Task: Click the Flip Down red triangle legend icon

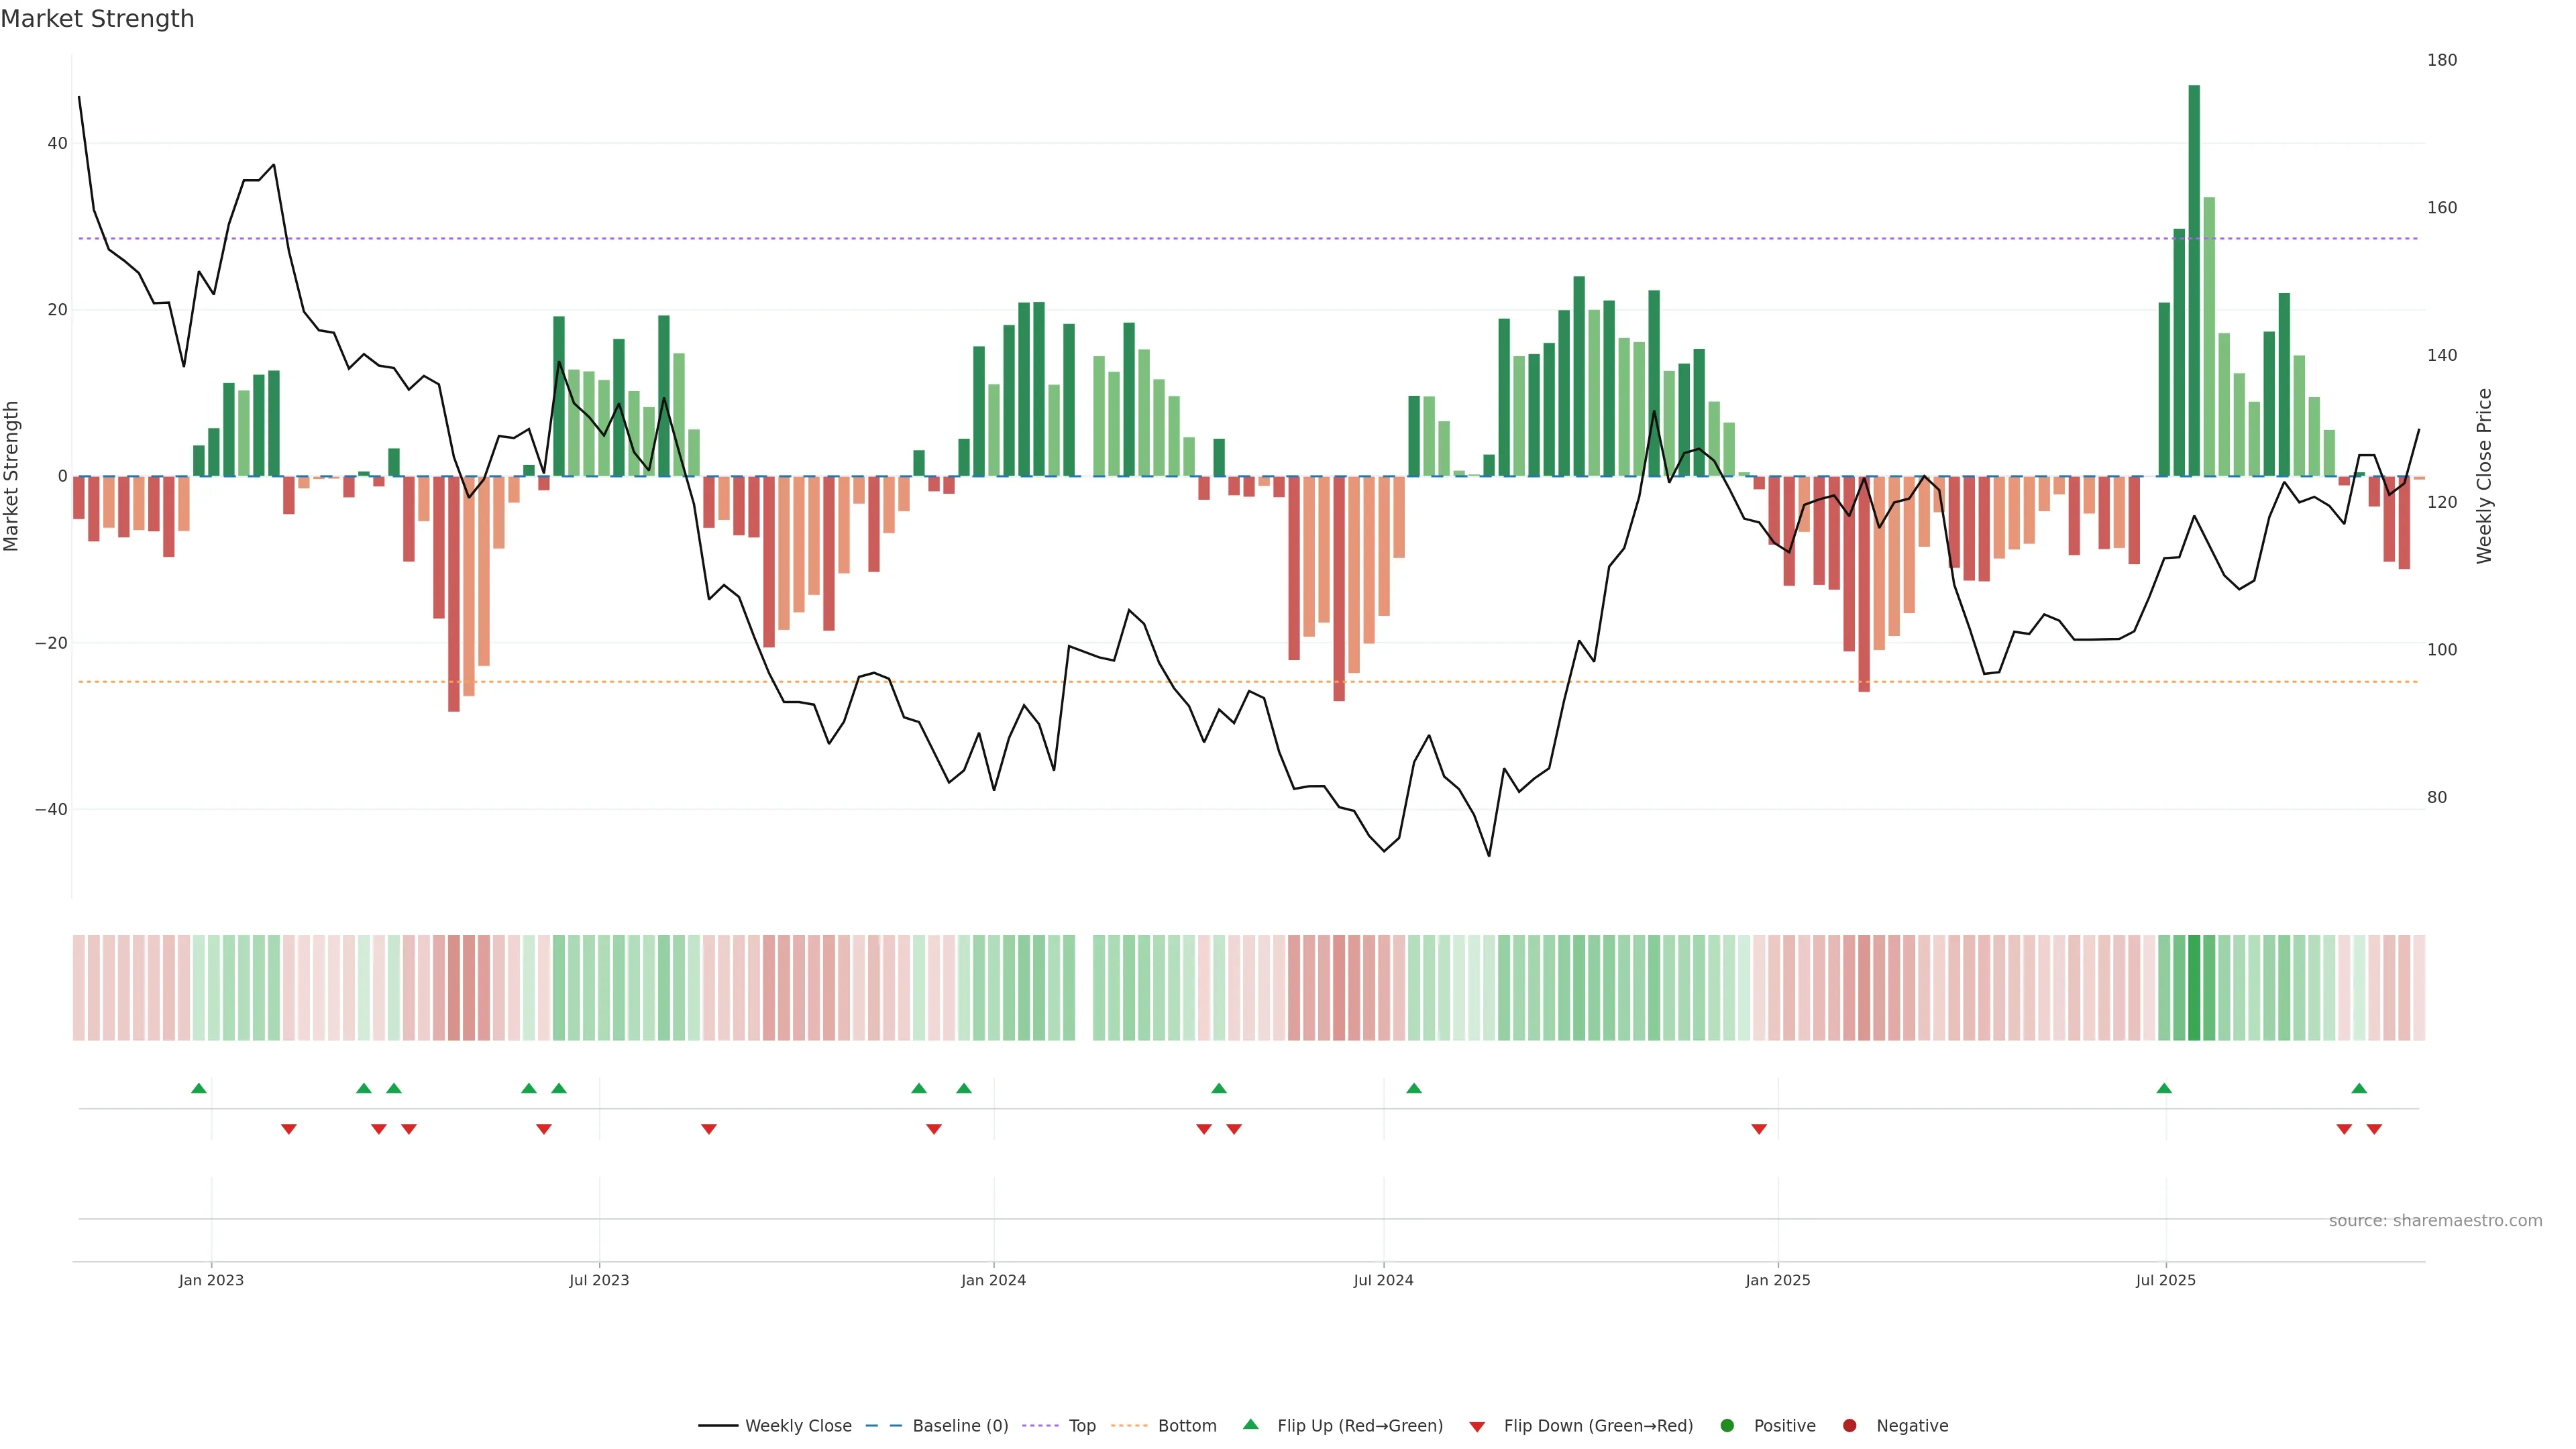Action: click(1477, 1426)
